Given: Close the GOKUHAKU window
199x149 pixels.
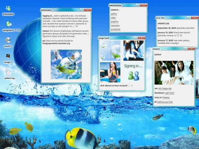Looking at the screenshot, I should tap(88, 10).
